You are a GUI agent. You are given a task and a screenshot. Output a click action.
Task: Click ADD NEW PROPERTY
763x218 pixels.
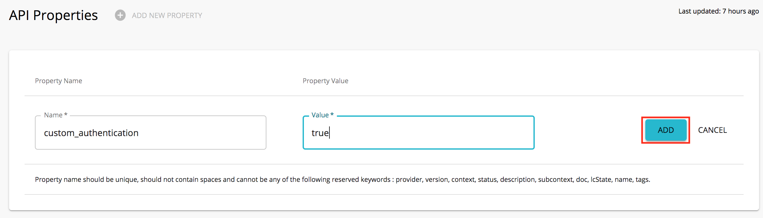click(167, 15)
